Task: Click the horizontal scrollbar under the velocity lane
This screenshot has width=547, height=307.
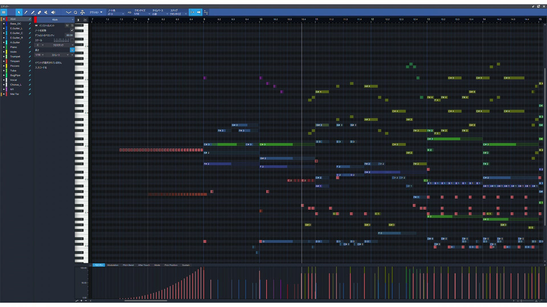Action: 145,301
